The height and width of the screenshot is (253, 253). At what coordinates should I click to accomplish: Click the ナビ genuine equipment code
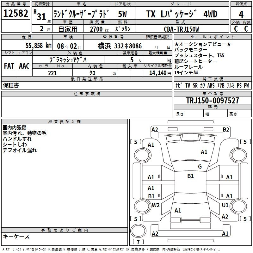tap(179, 85)
